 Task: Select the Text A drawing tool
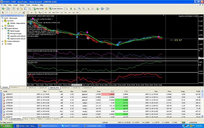pos(32,12)
